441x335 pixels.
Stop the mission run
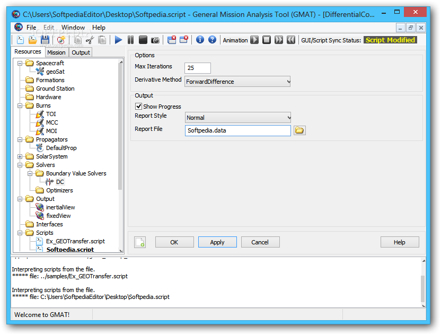(143, 40)
